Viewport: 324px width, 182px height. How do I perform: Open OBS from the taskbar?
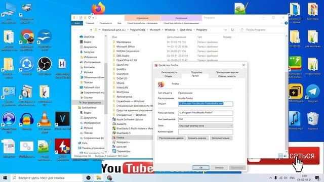pyautogui.click(x=89, y=178)
